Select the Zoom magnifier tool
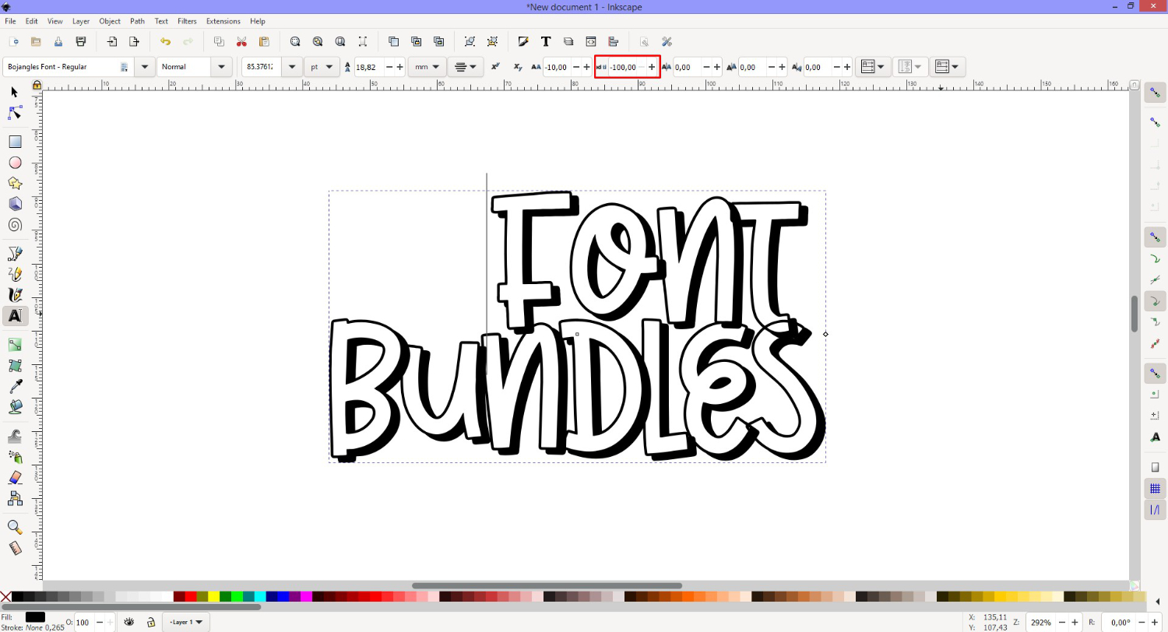Image resolution: width=1168 pixels, height=632 pixels. coord(15,527)
